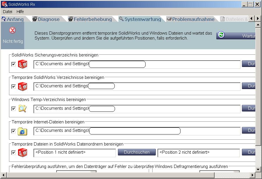Click SolidWorks icon for Temporäre SolidWorks Verzeichnisse

(x=22, y=86)
